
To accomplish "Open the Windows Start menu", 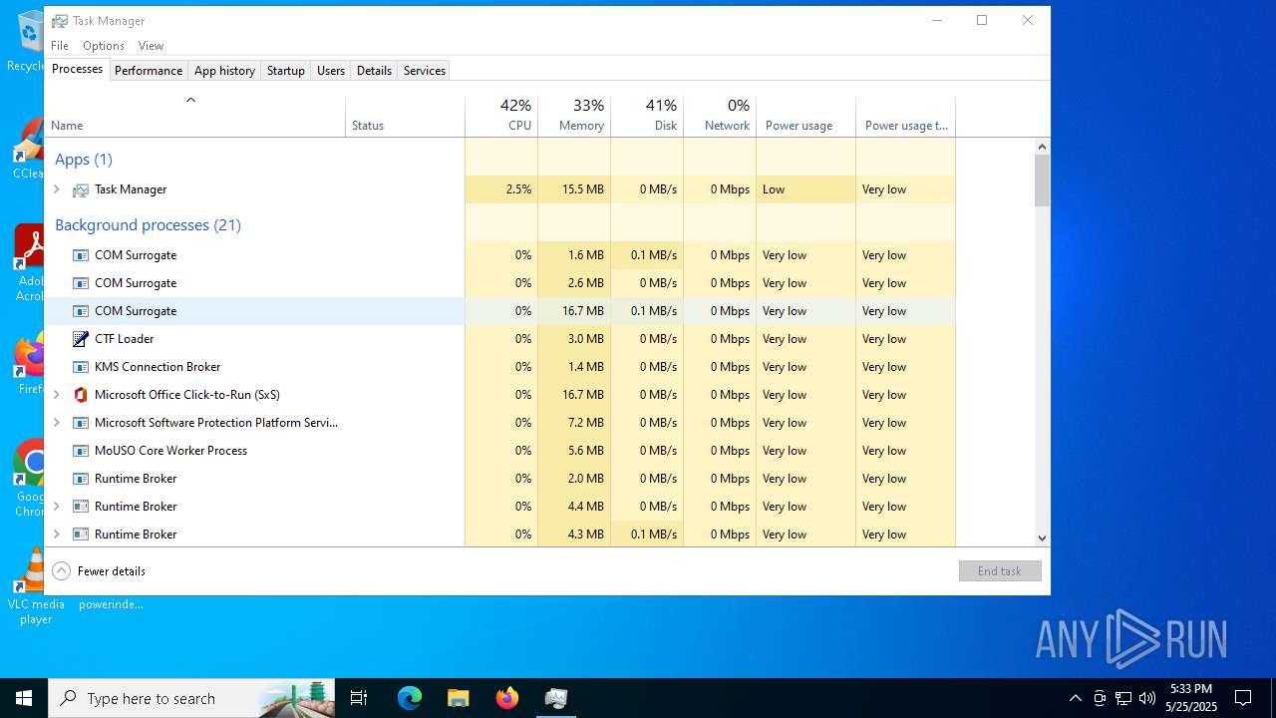I will pos(24,698).
